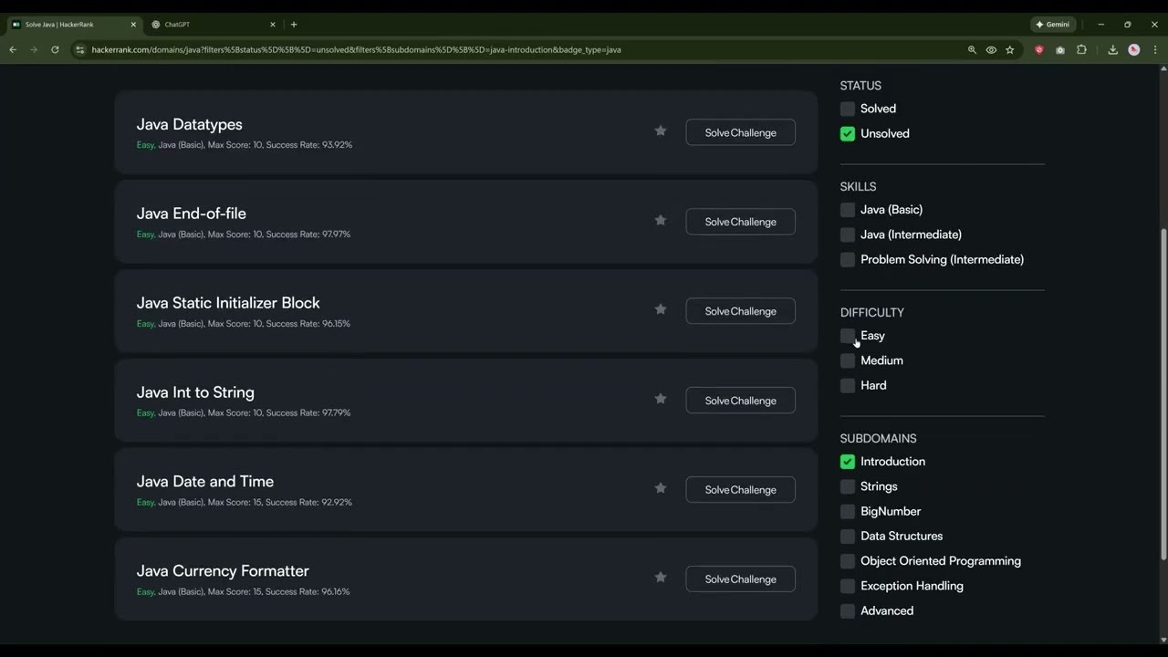This screenshot has width=1168, height=657.
Task: Reload the HackerRank page
Action: coord(55,49)
